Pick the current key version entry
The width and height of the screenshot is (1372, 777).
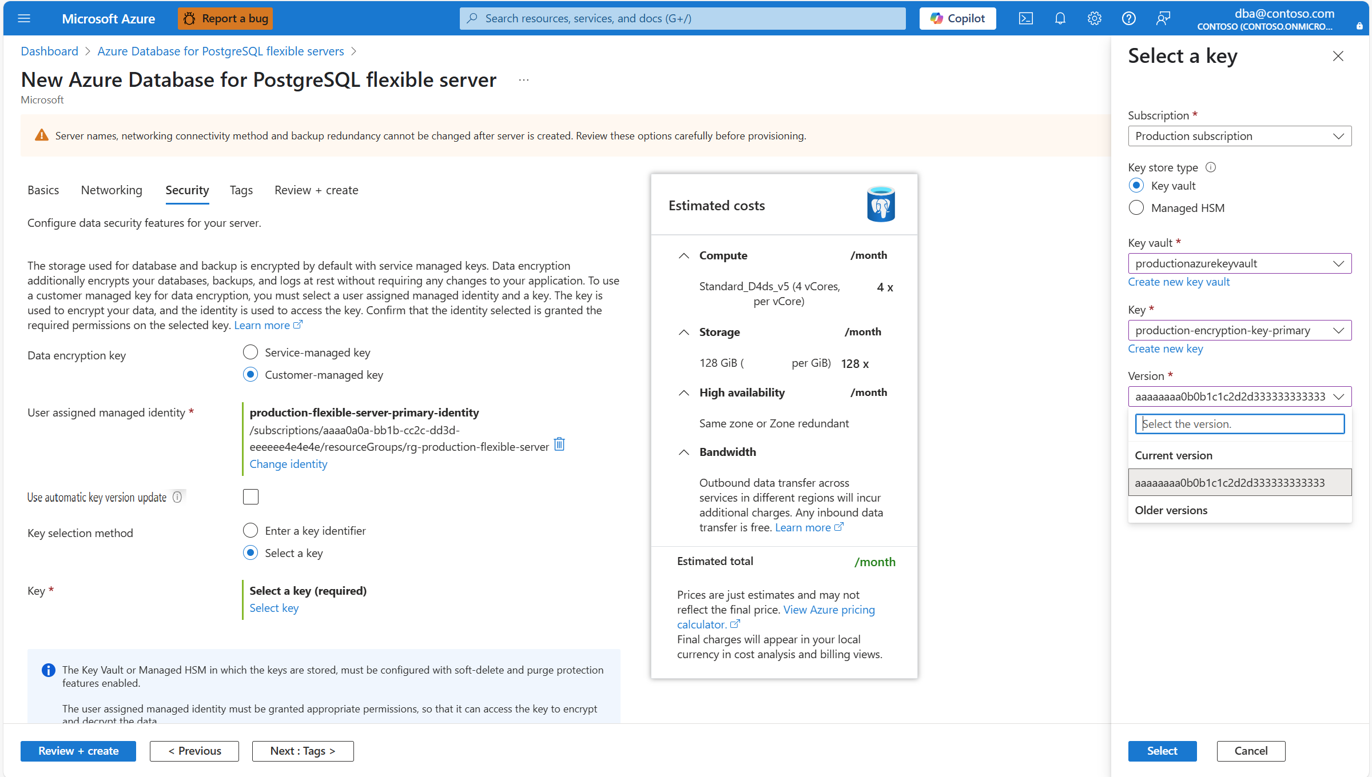coord(1239,483)
